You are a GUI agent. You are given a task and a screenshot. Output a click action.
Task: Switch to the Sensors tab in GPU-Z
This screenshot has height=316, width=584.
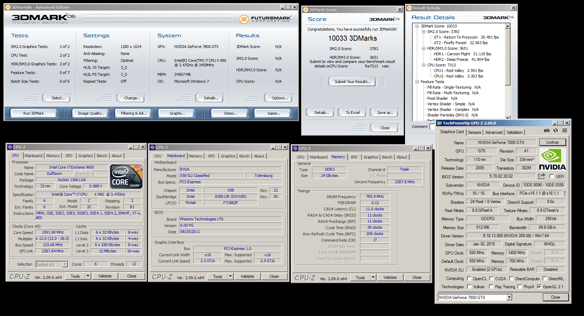[x=474, y=132]
